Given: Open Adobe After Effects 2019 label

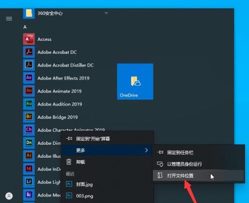Looking at the screenshot, I should coord(63,78).
